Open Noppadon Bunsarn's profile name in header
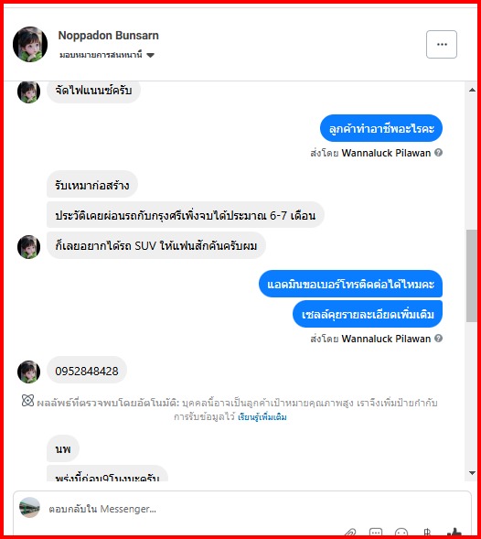This screenshot has width=481, height=539. click(x=108, y=36)
